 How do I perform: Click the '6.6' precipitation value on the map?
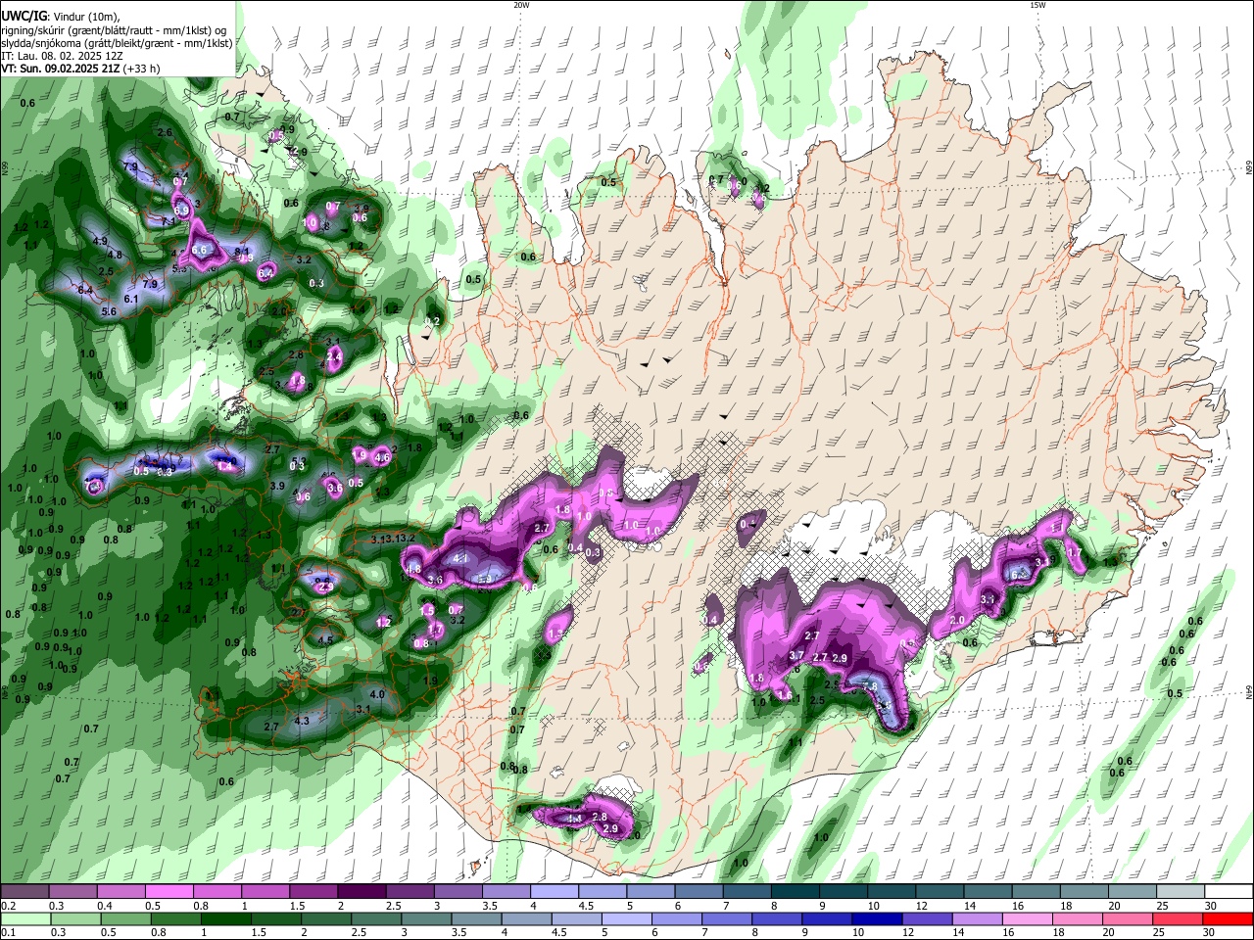coord(200,250)
